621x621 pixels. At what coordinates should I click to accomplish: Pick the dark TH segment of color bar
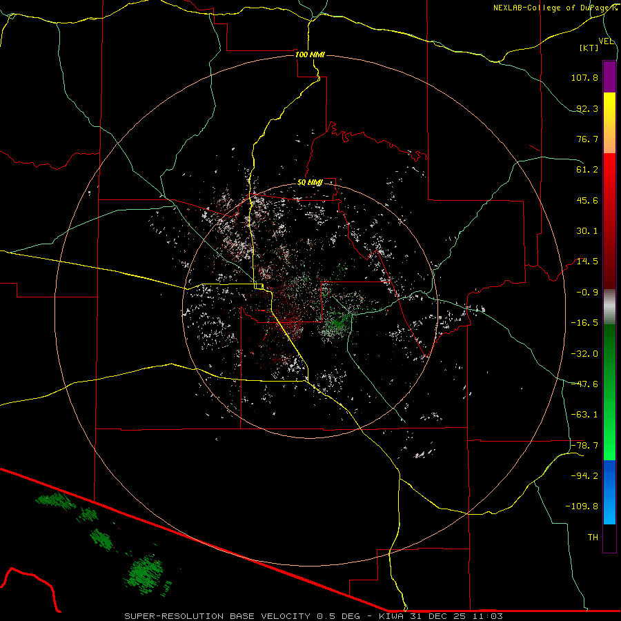[x=609, y=538]
